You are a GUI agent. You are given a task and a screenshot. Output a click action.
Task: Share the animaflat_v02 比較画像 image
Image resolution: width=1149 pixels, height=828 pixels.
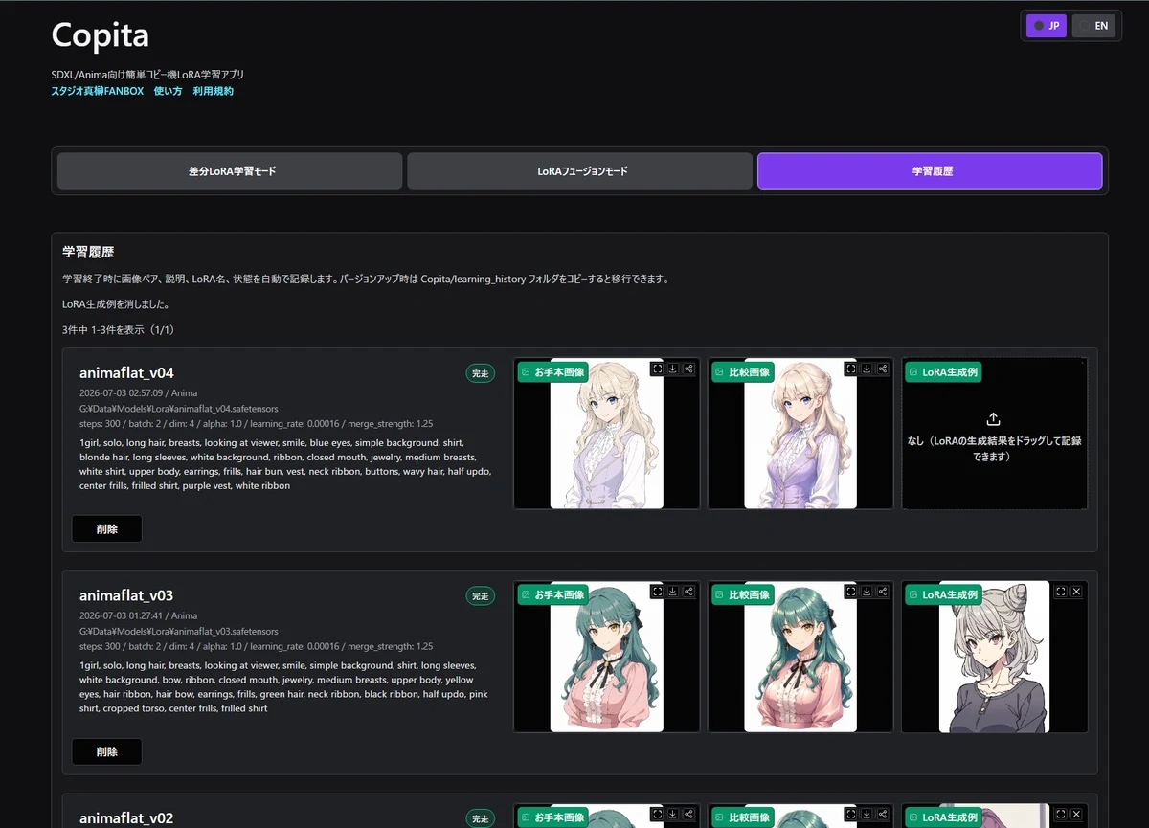coord(882,815)
